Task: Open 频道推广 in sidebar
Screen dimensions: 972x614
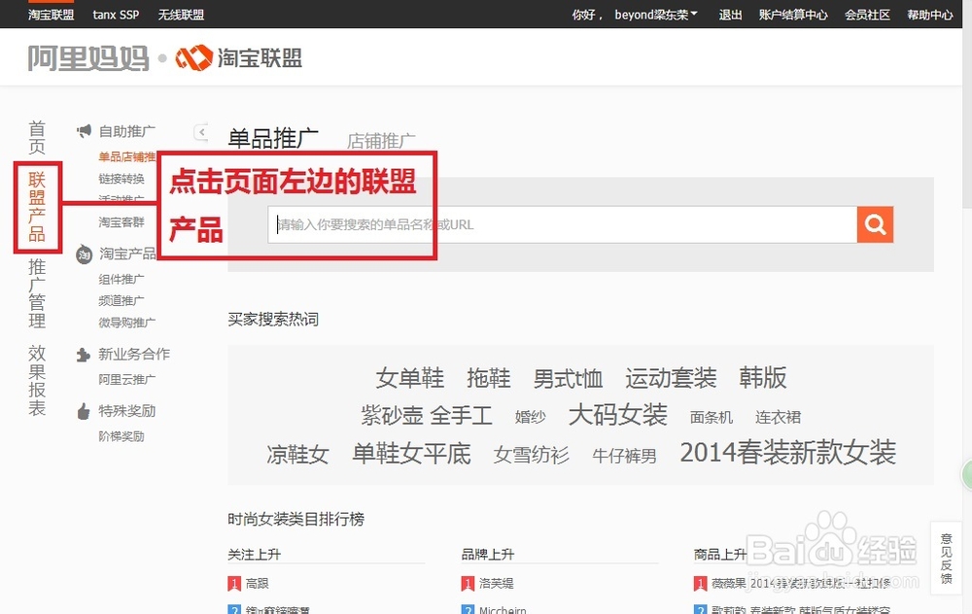Action: [121, 300]
